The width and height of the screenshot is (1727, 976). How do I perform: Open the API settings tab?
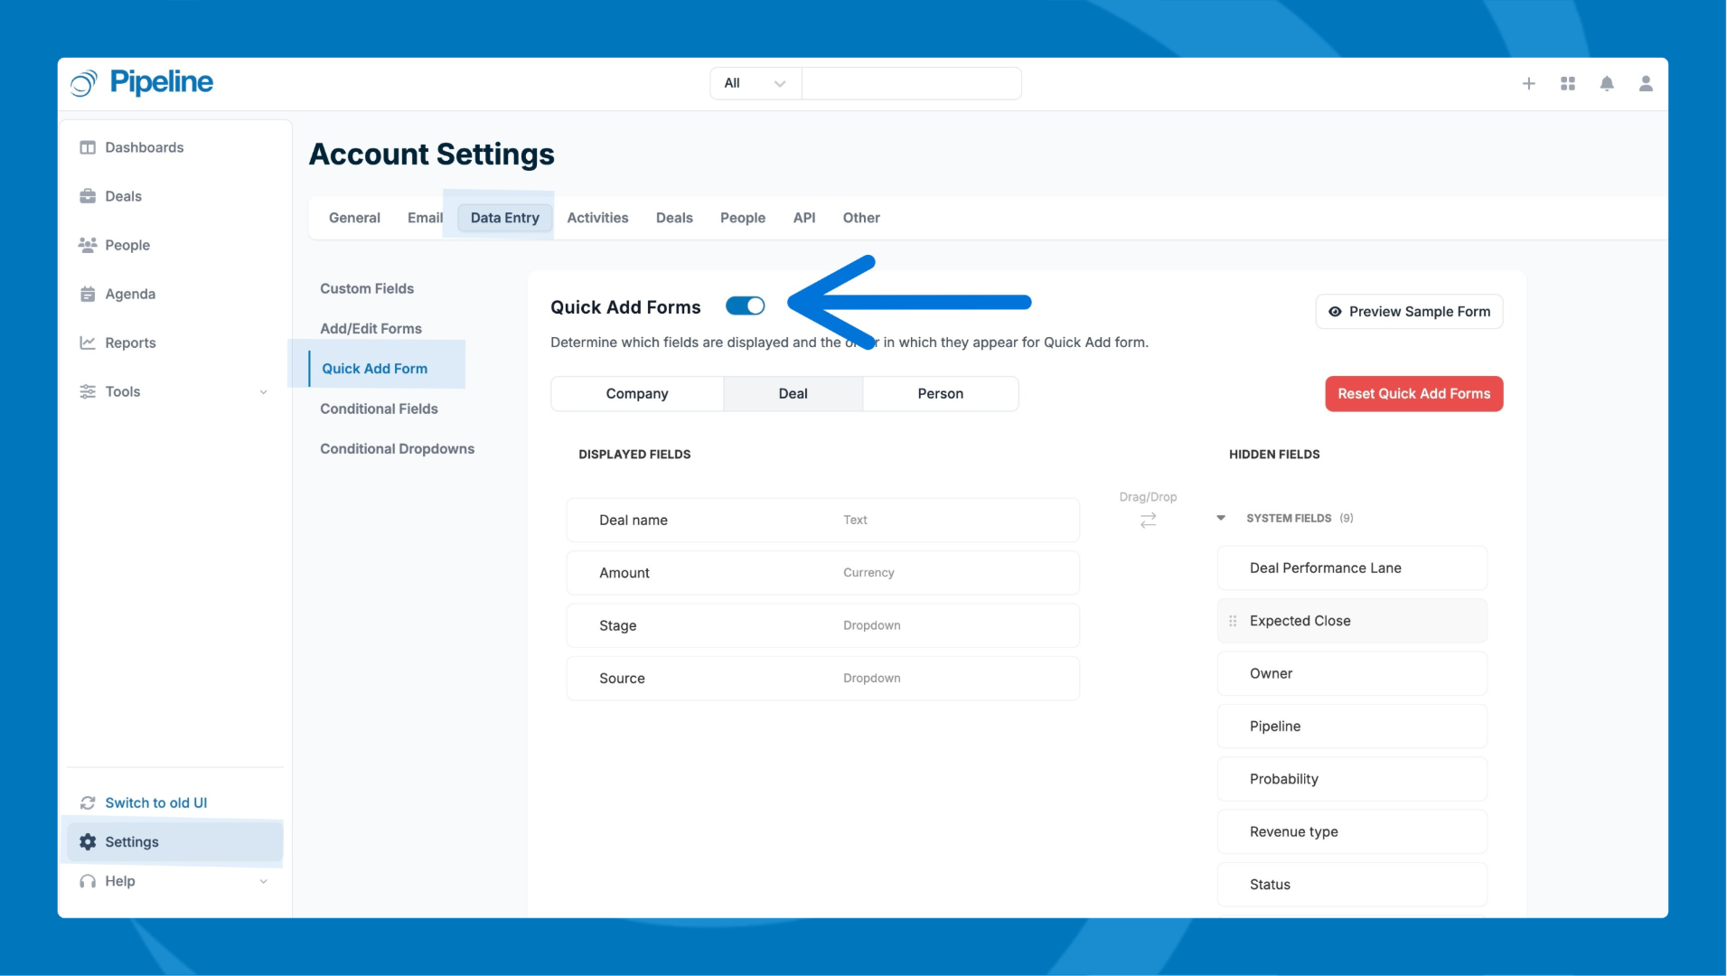804,218
